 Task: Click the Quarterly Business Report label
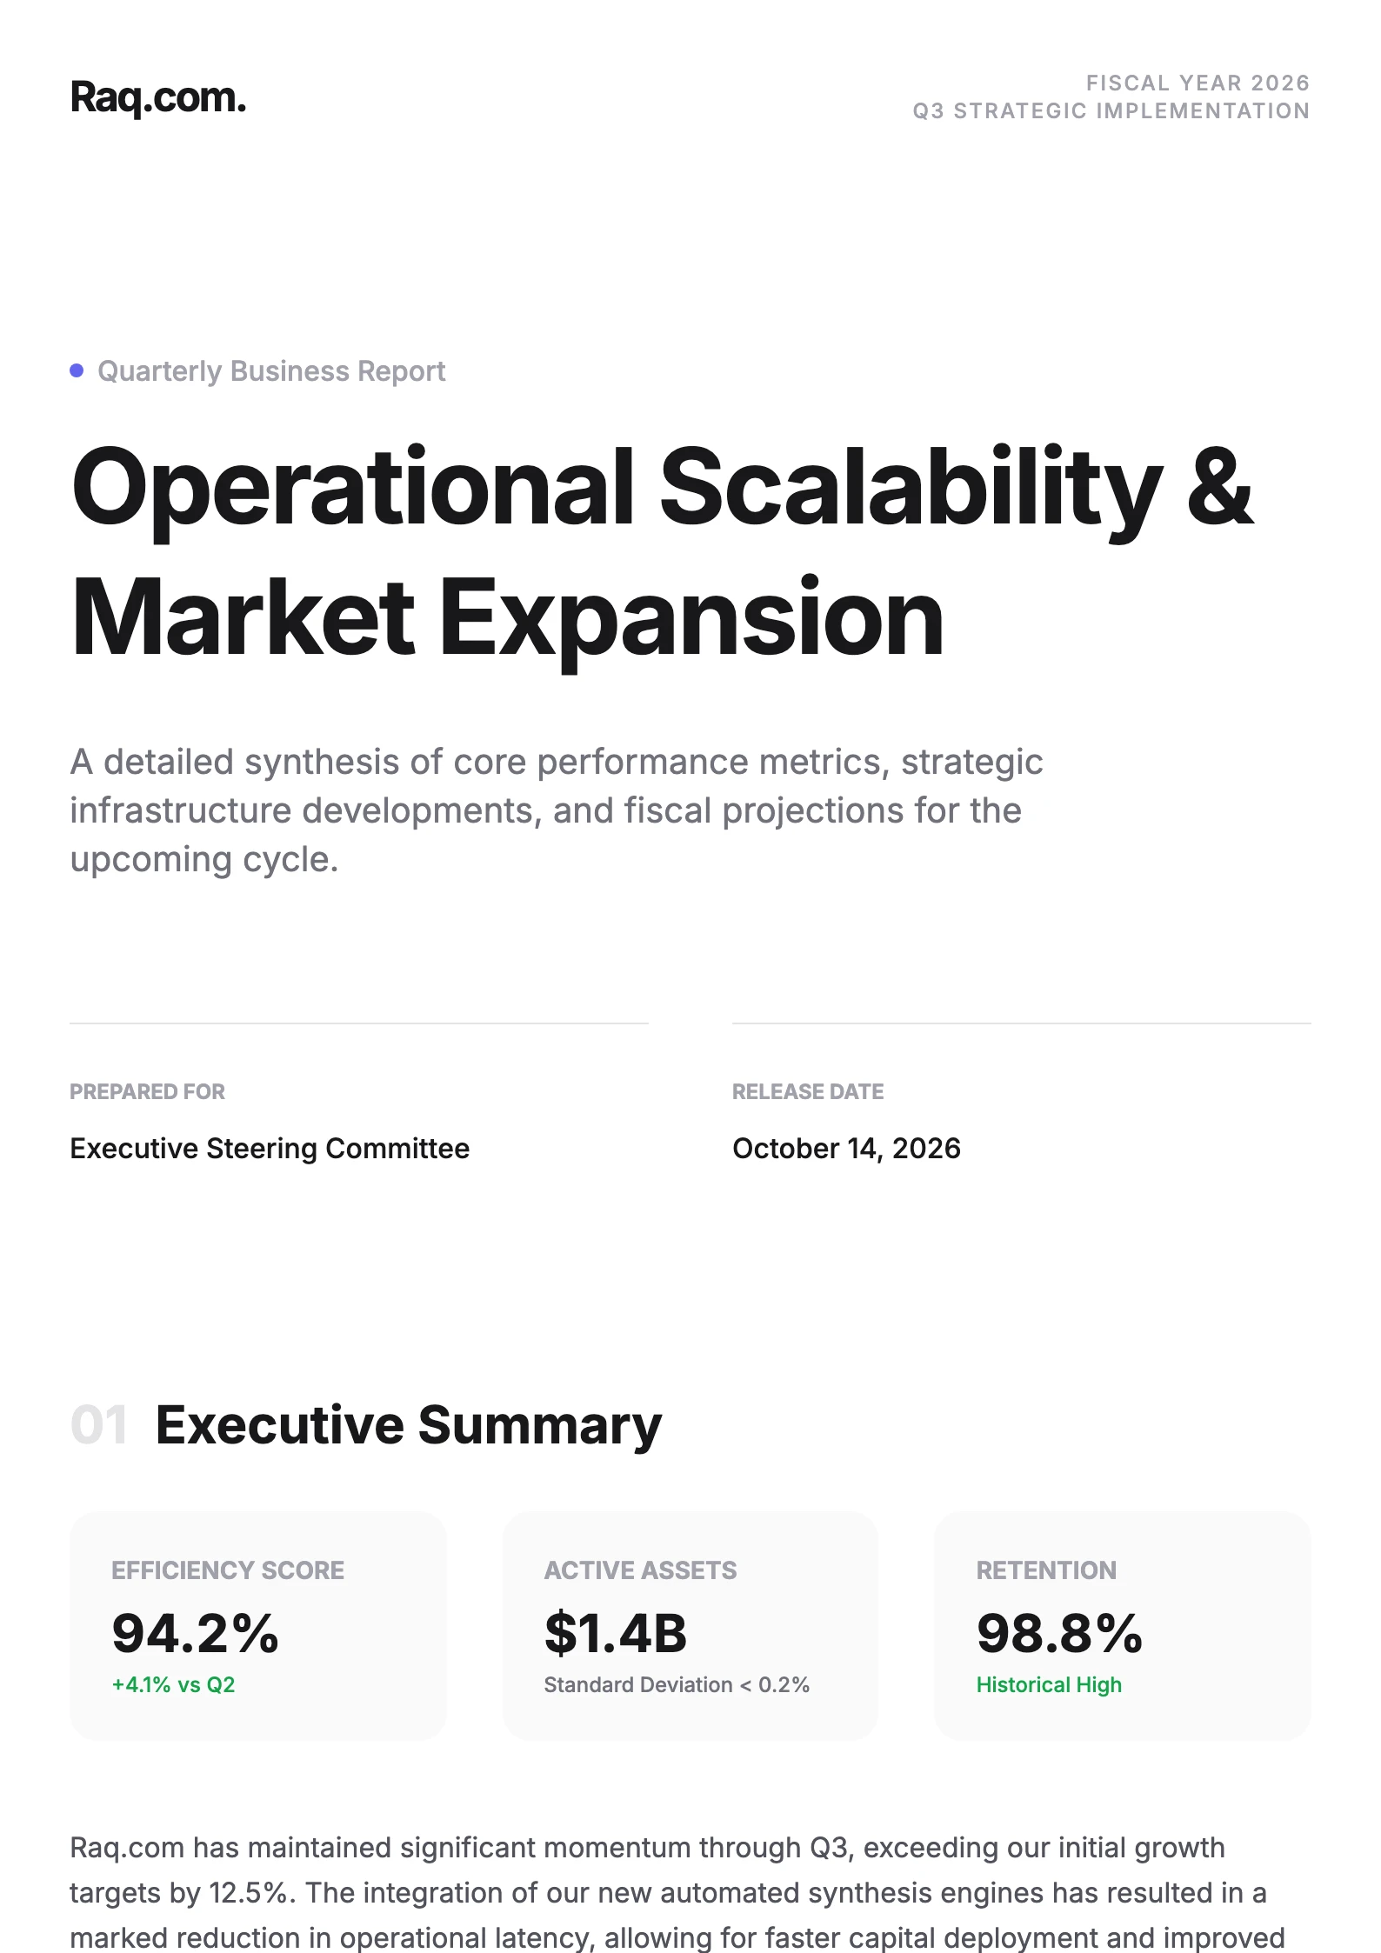point(270,371)
